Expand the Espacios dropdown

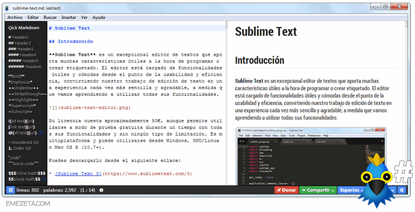pos(351,190)
